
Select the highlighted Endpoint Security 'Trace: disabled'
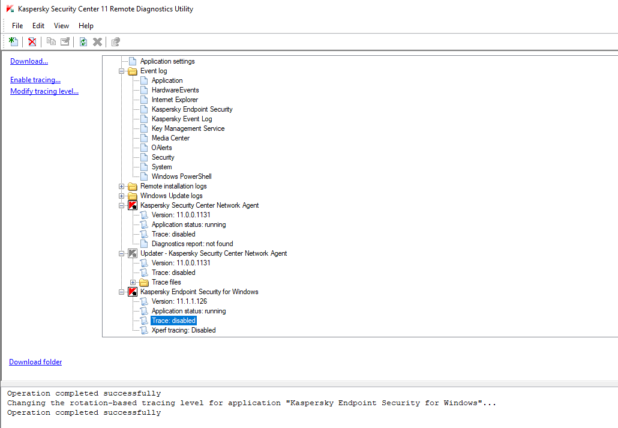[x=173, y=321]
